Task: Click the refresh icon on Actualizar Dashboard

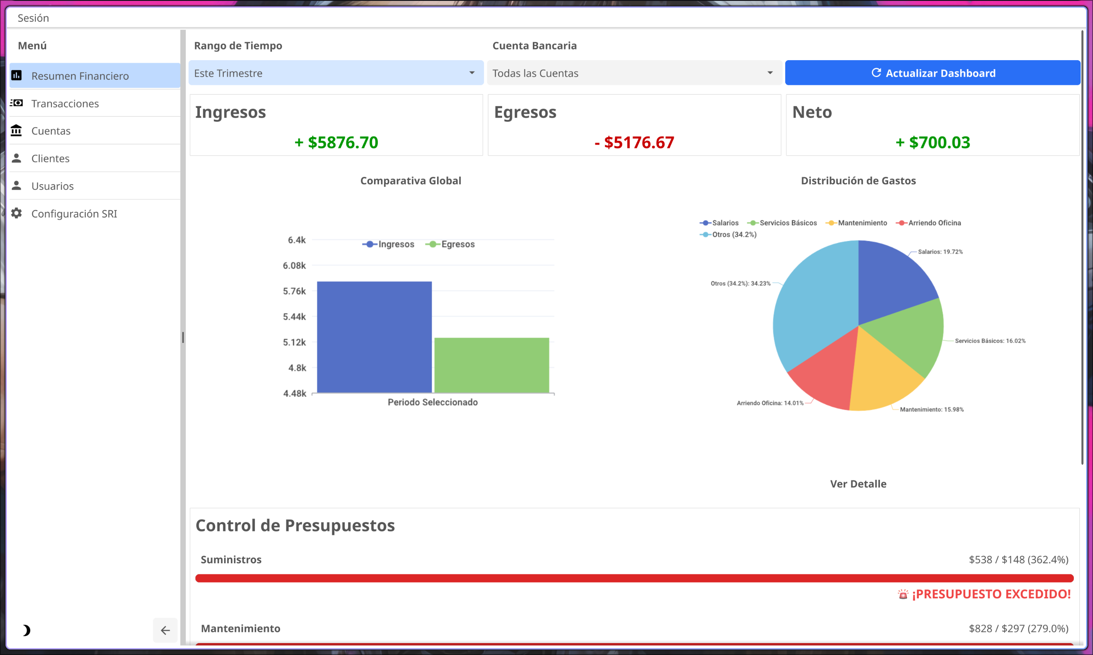Action: pos(877,73)
